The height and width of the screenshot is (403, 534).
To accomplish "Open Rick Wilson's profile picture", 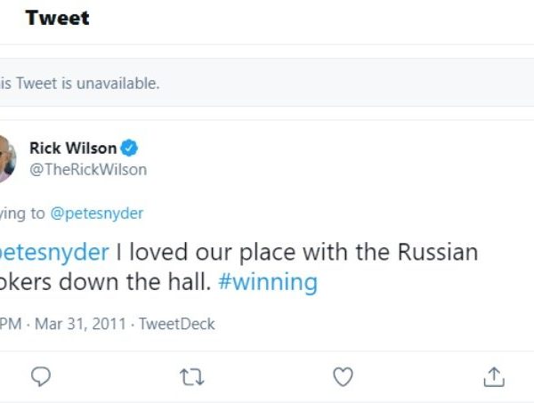I will pyautogui.click(x=4, y=158).
